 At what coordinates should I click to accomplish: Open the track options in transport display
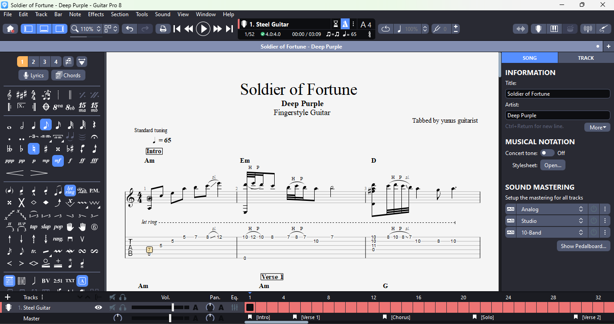tap(353, 24)
